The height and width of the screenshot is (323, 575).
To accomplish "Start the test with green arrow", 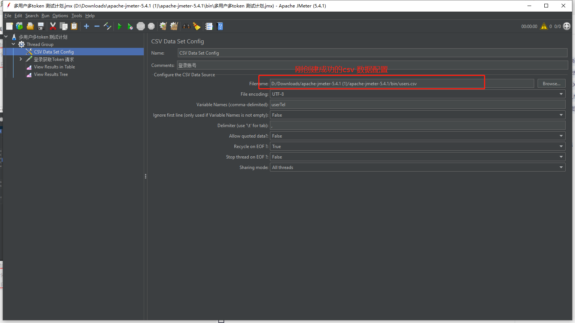I will click(120, 26).
